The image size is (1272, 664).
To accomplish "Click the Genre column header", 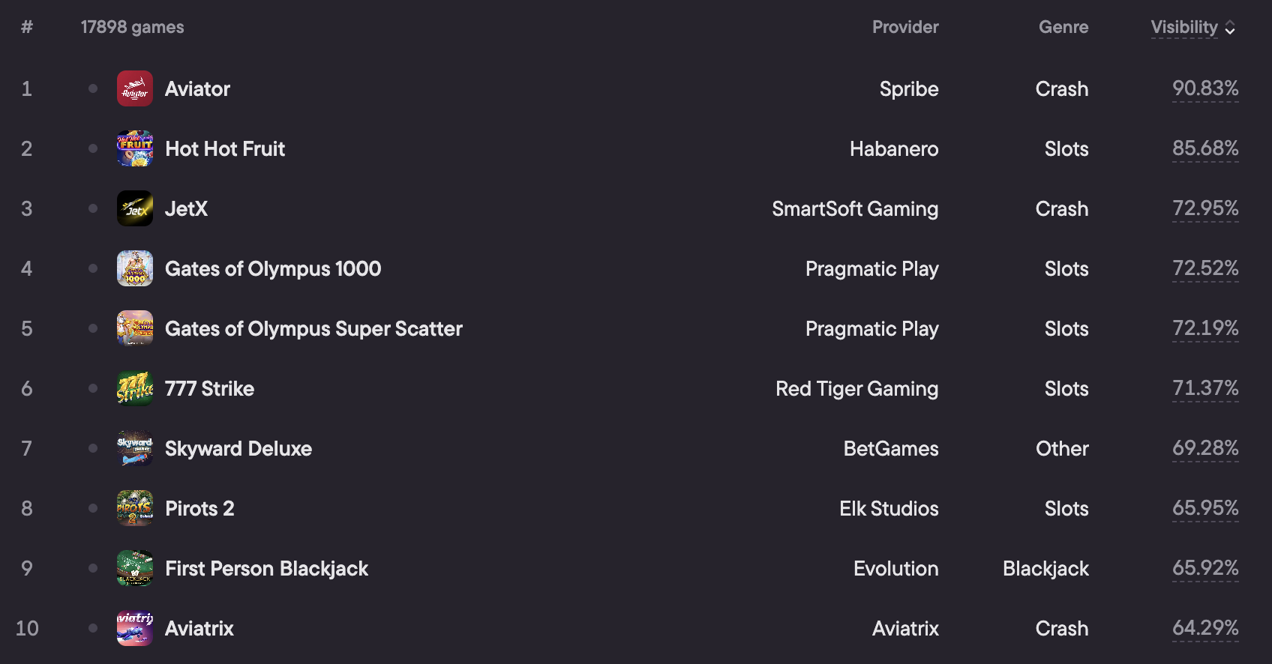I will point(1063,27).
